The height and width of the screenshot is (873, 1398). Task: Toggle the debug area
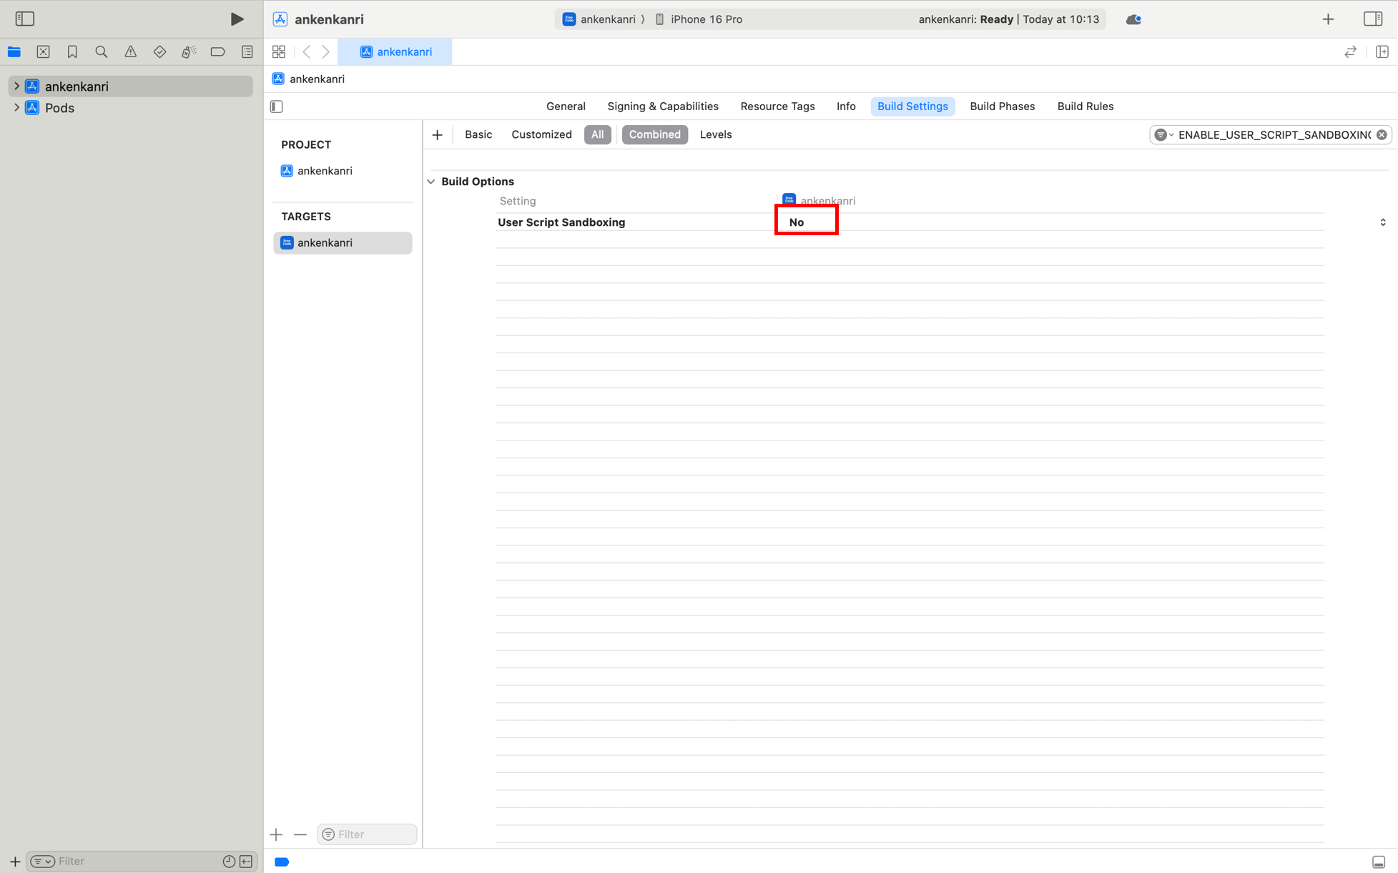1379,862
